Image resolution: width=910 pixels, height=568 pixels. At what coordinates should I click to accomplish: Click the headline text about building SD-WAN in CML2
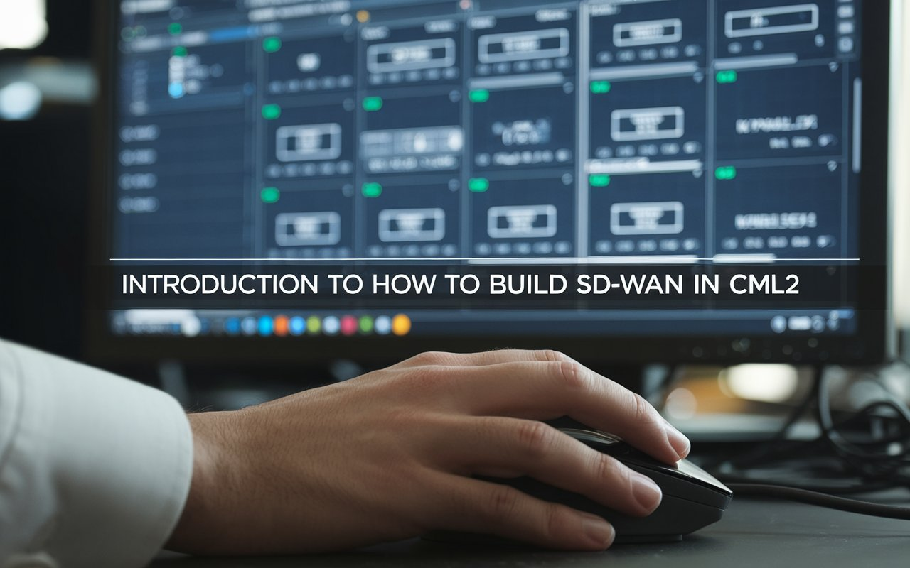coord(461,284)
